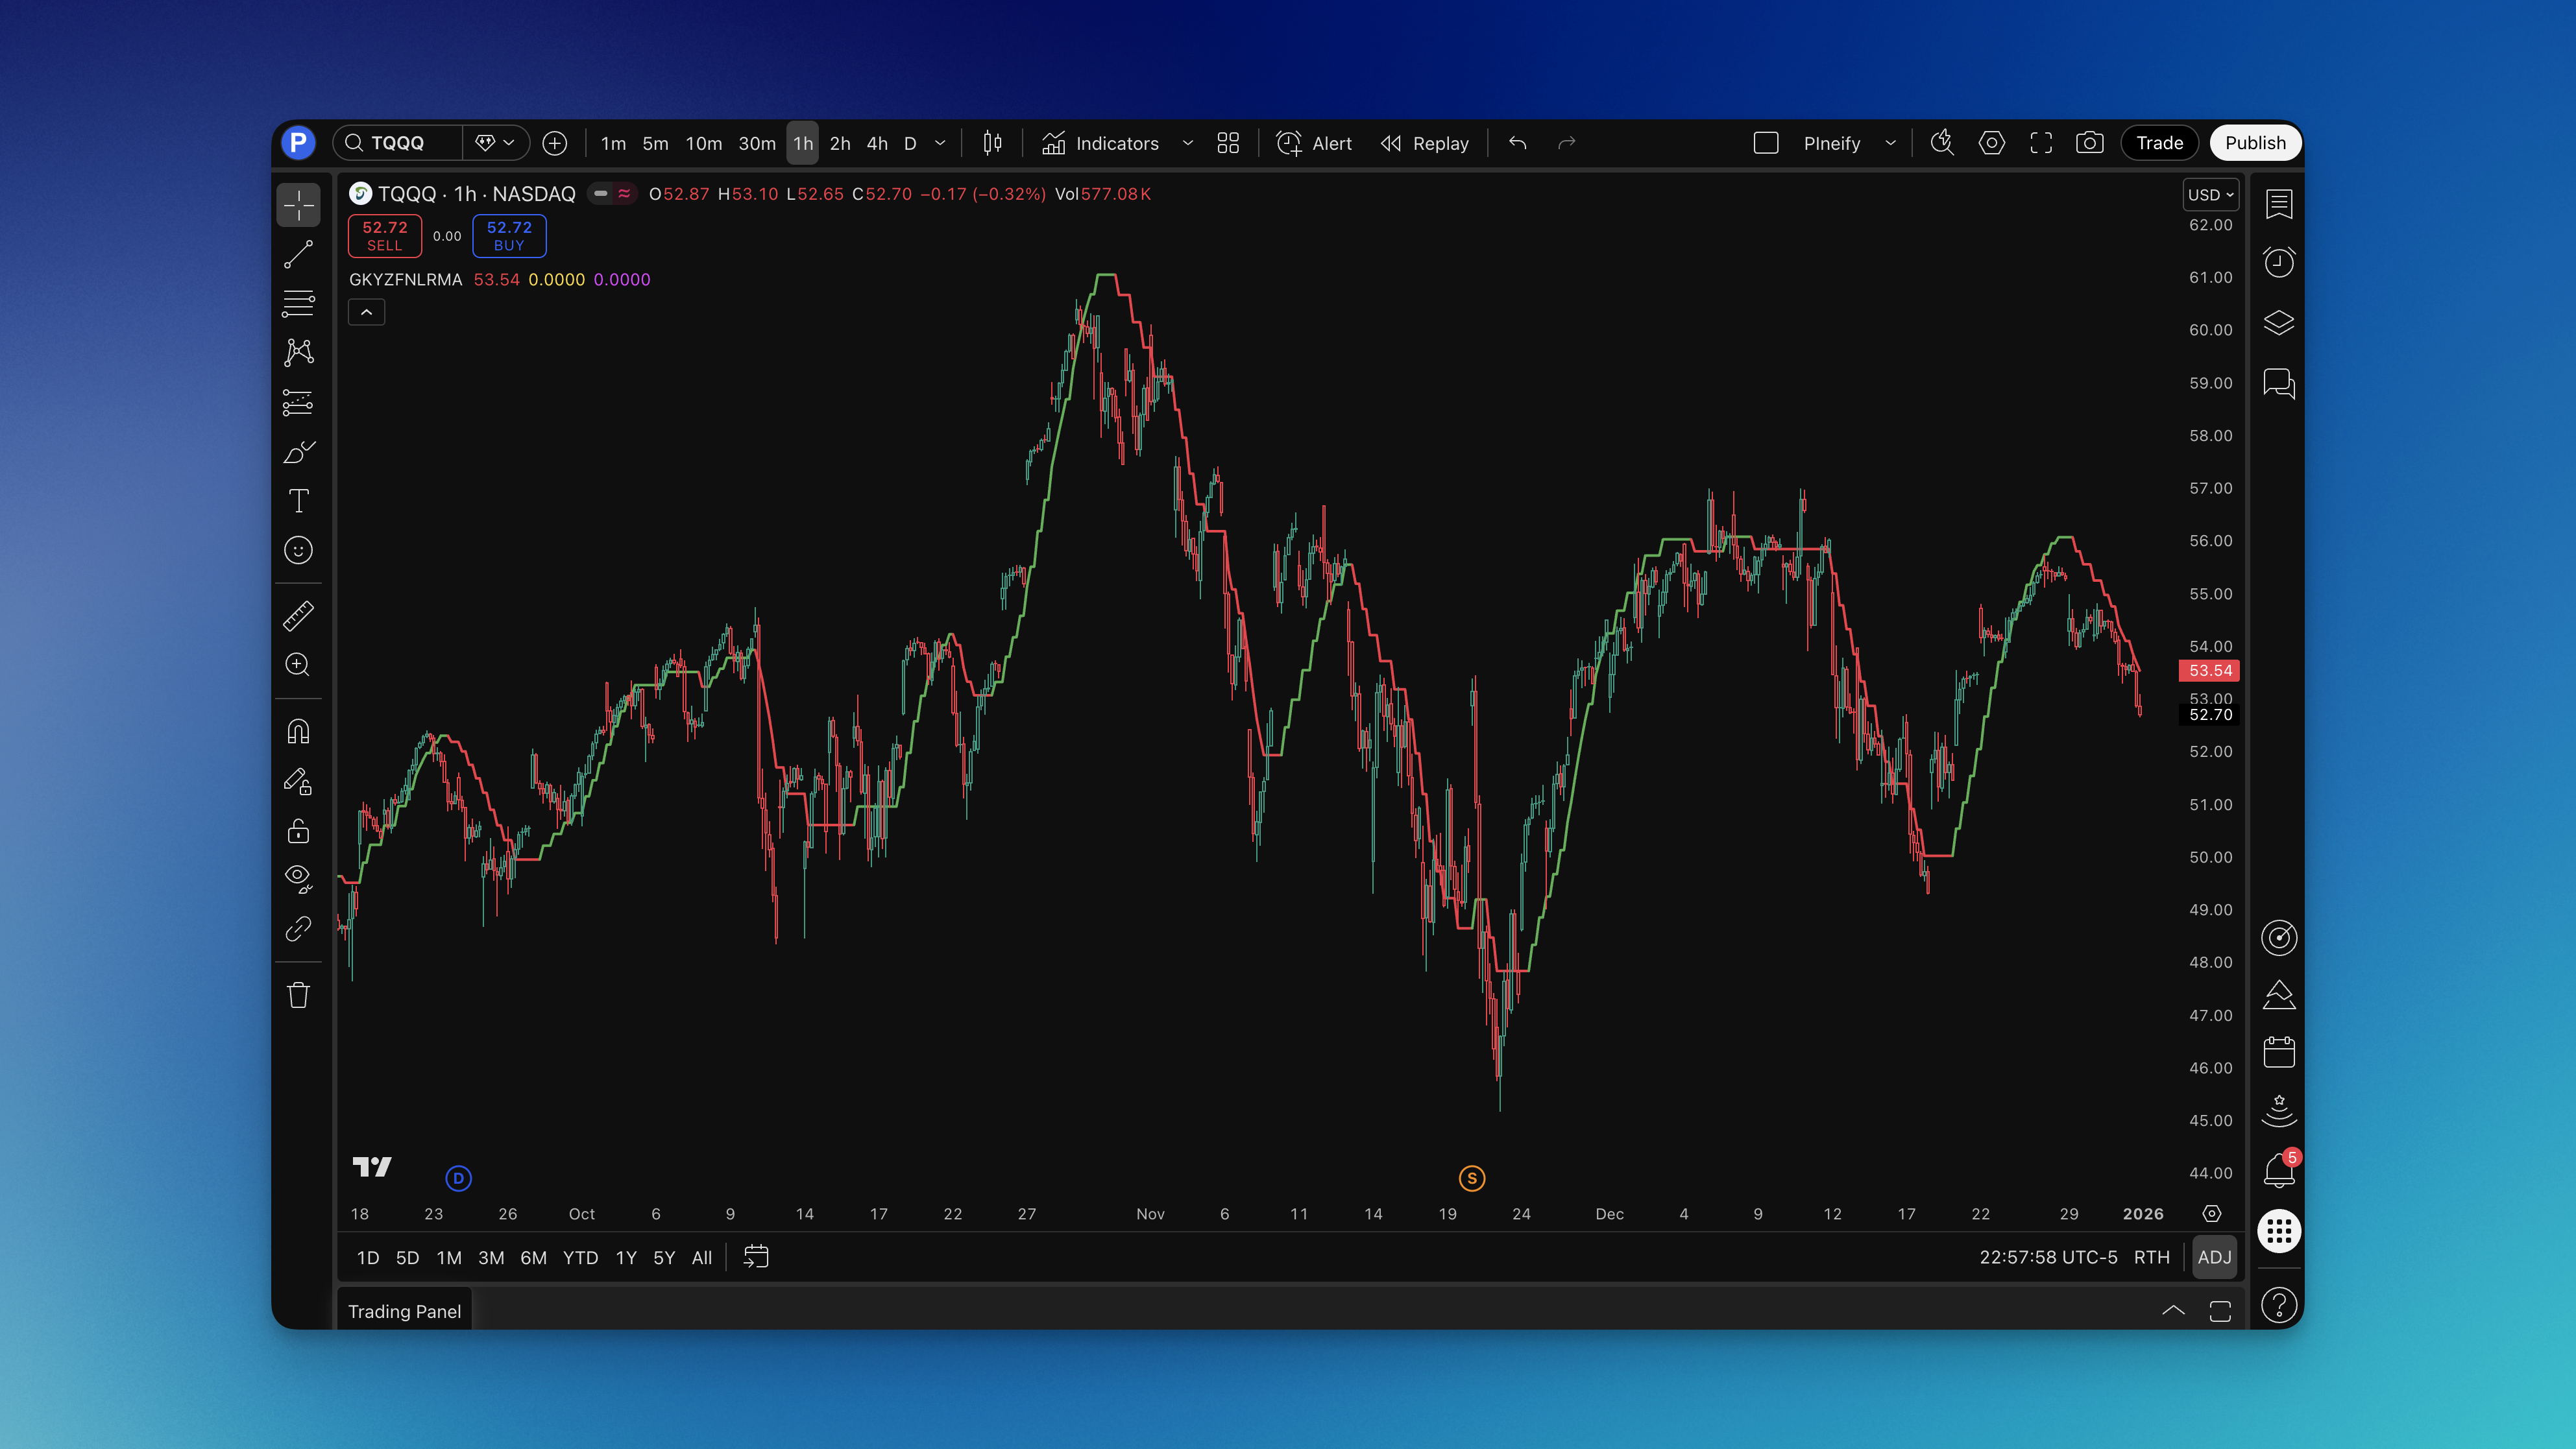2576x1449 pixels.
Task: Toggle Magnet mode on
Action: pyautogui.click(x=298, y=730)
